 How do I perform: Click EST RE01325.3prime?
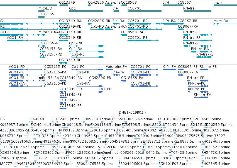47,136
